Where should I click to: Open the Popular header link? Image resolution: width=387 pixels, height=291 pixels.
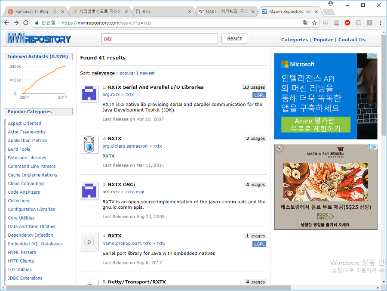pyautogui.click(x=323, y=40)
